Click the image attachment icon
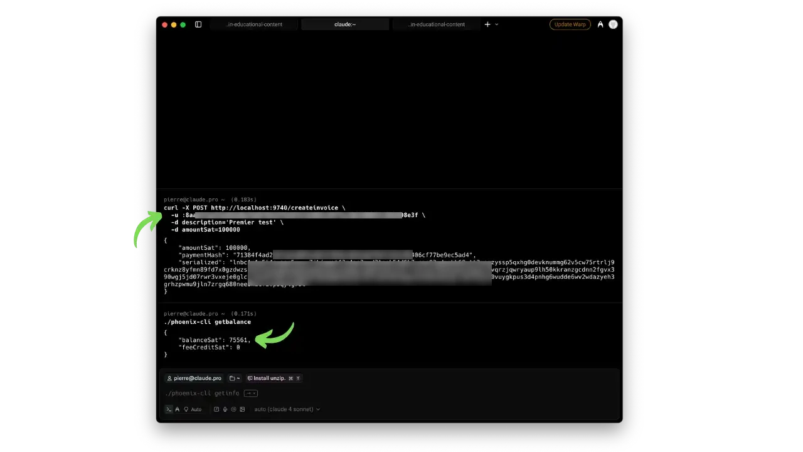 242,409
